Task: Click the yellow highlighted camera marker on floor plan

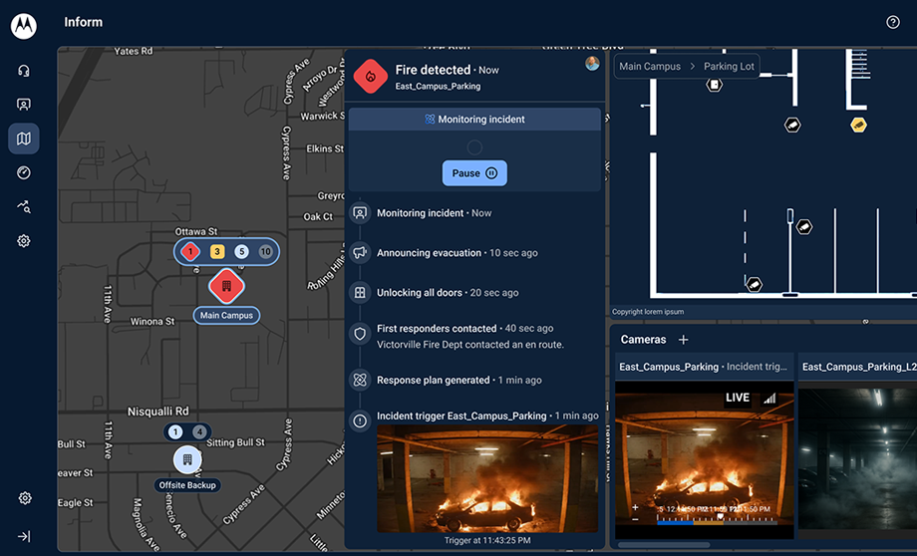Action: [858, 125]
